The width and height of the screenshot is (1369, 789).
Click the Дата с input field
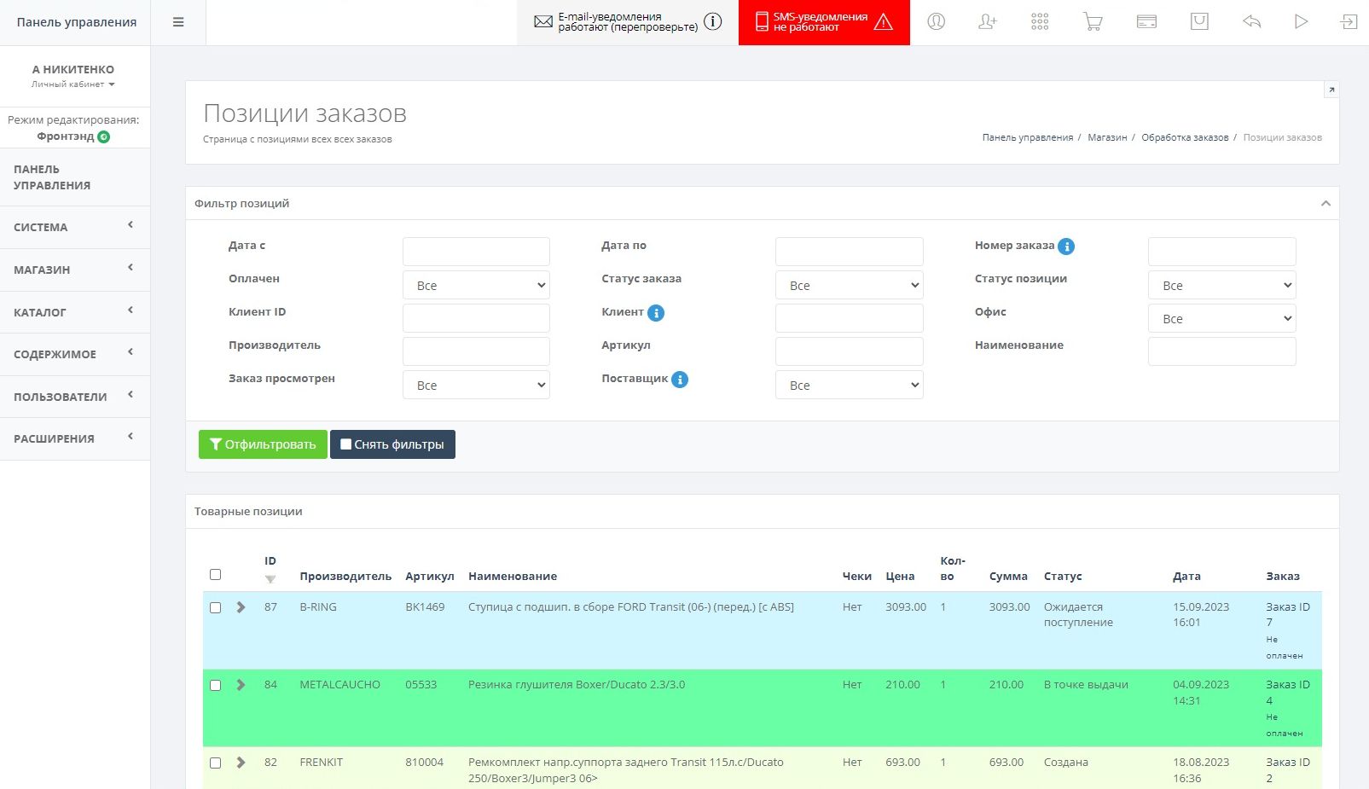pos(476,252)
